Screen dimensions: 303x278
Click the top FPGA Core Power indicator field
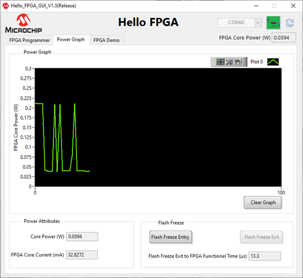tap(283, 37)
